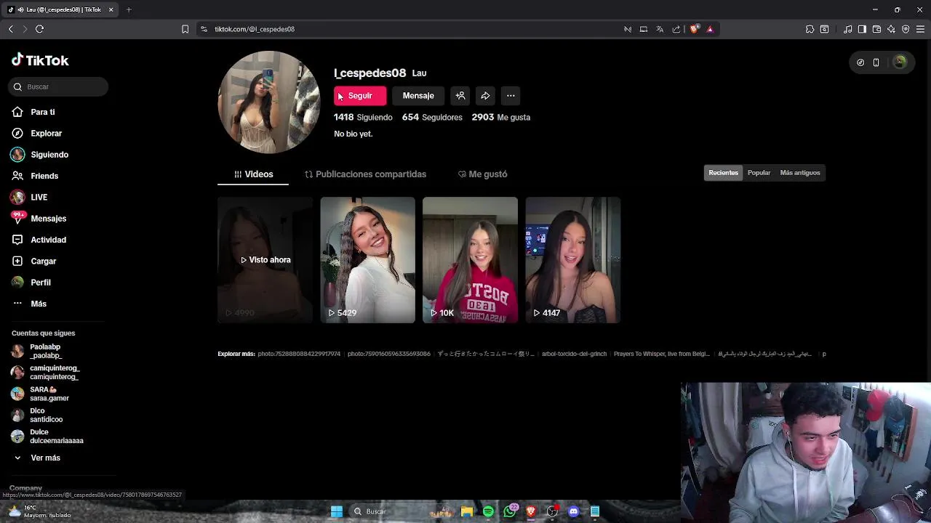Open the Explorar section
The width and height of the screenshot is (931, 523).
coord(36,133)
